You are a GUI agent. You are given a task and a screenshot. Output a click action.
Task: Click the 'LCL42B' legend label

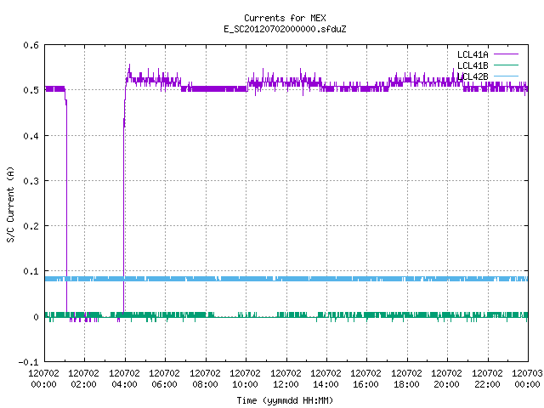[473, 76]
